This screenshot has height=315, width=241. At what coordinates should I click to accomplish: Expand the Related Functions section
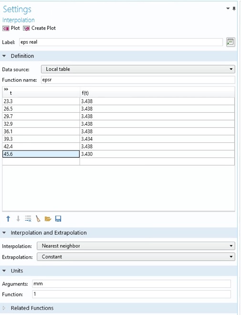coord(4,308)
